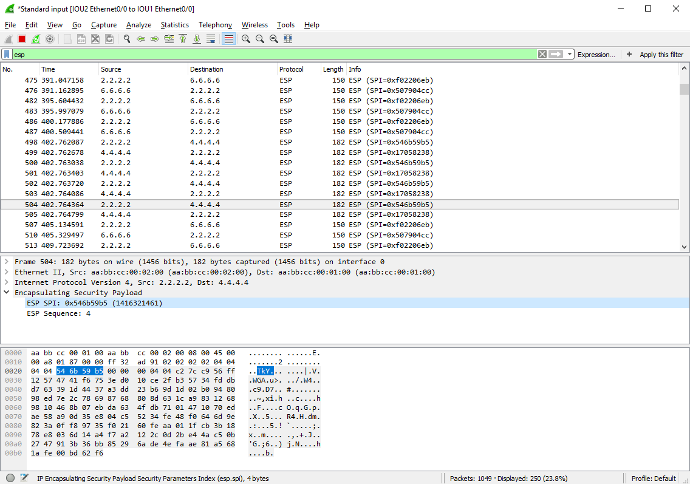690x484 pixels.
Task: Expand the Ethernet II details row
Action: [x=7, y=272]
